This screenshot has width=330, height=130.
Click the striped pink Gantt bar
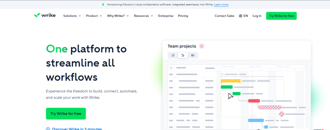pyautogui.click(x=270, y=108)
